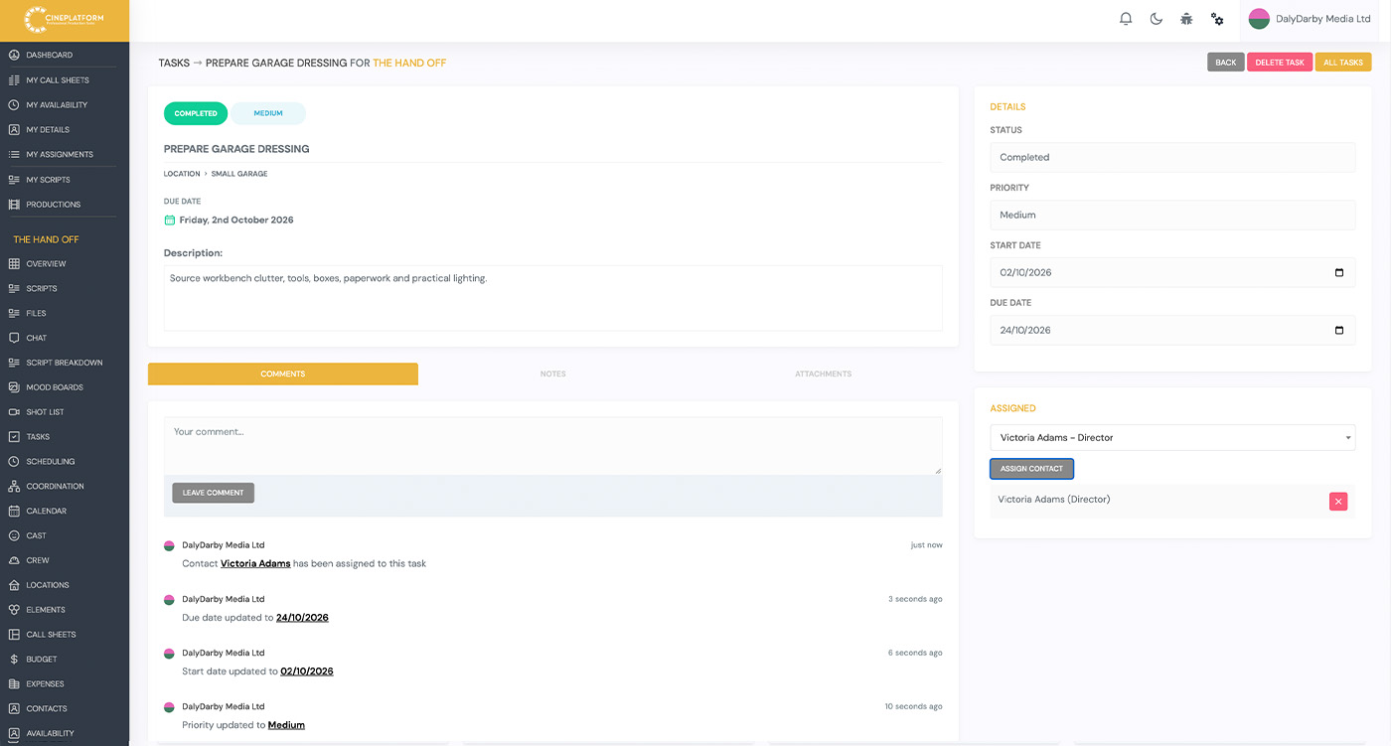Image resolution: width=1391 pixels, height=746 pixels.
Task: Switch to the Notes tab
Action: [553, 374]
